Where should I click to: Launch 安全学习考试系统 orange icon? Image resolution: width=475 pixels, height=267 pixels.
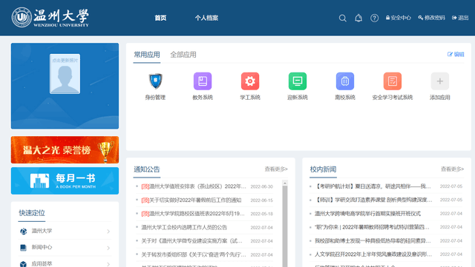pyautogui.click(x=393, y=81)
